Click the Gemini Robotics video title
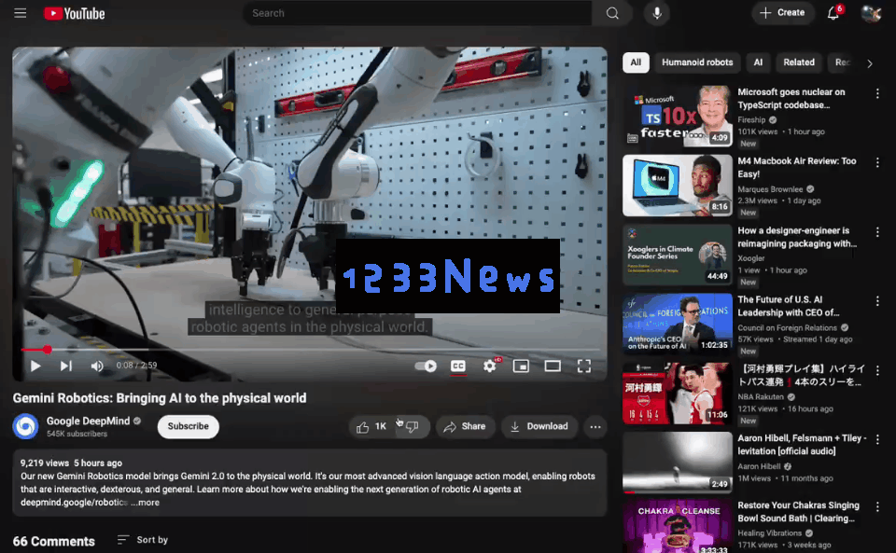Viewport: 896px width, 553px height. [160, 398]
